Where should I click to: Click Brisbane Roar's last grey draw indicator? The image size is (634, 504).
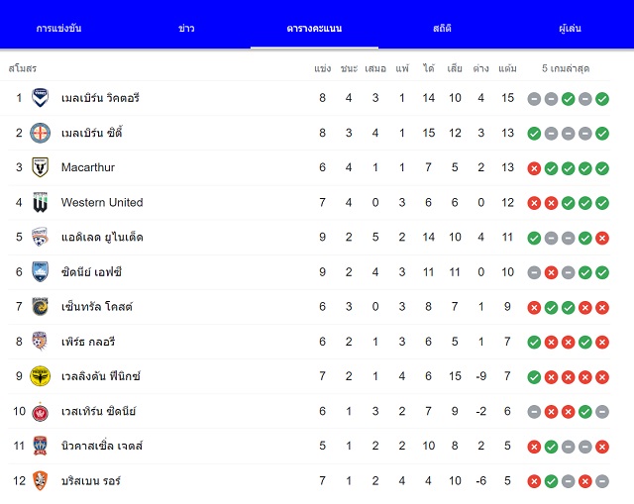602,481
